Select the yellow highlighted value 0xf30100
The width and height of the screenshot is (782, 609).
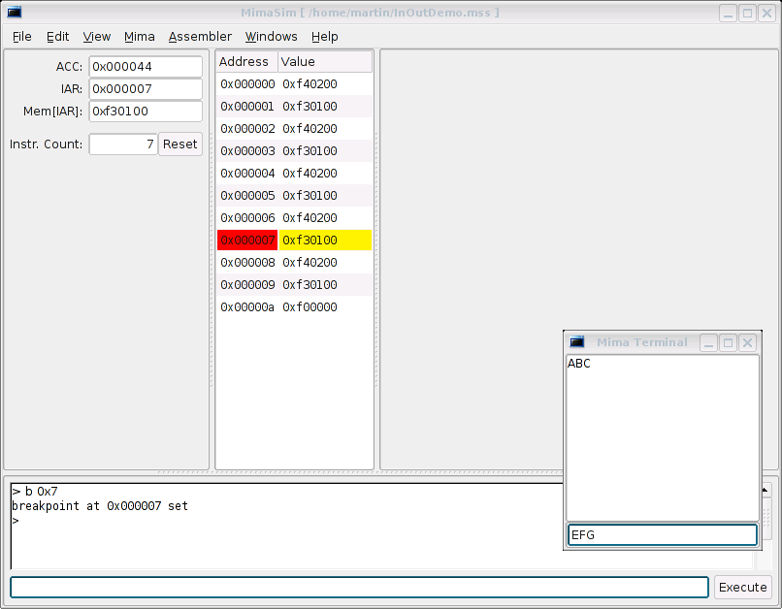pyautogui.click(x=325, y=240)
